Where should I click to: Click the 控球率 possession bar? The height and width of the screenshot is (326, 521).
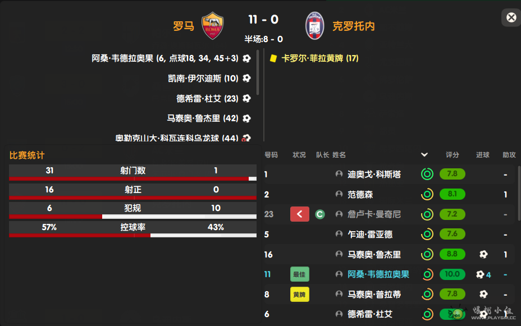pos(133,235)
